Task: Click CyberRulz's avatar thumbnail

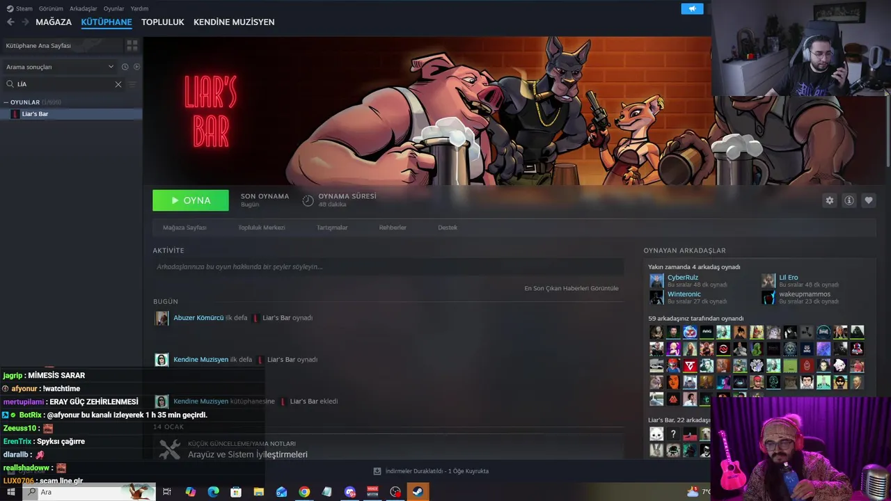Action: [656, 281]
